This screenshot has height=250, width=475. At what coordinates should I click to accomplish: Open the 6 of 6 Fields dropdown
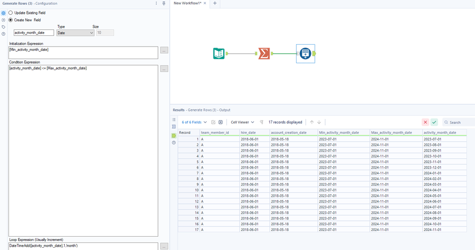[x=194, y=122]
